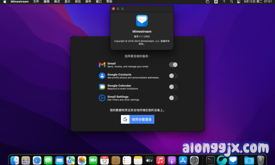275x165 pixels.
Task: Open the 显示 menu dropdown
Action: (x=67, y=2)
